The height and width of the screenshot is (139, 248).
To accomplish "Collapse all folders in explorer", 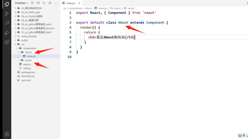I will point(50,3).
